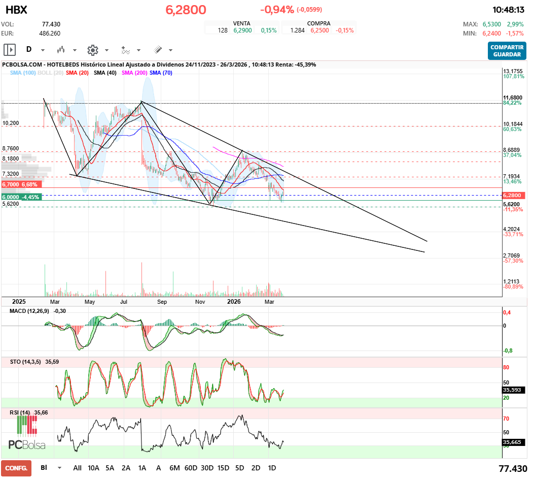
Task: Toggle the BOLL (20) indicator visibility
Action: point(50,73)
